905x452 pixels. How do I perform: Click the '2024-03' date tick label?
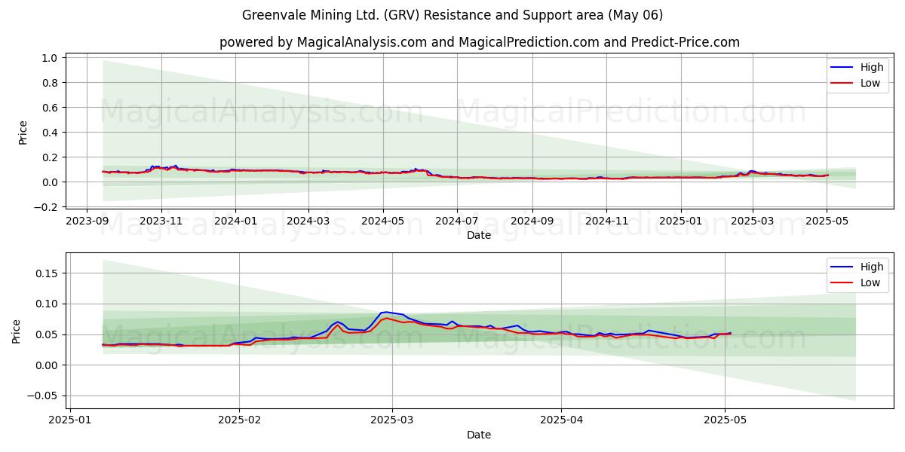point(308,221)
